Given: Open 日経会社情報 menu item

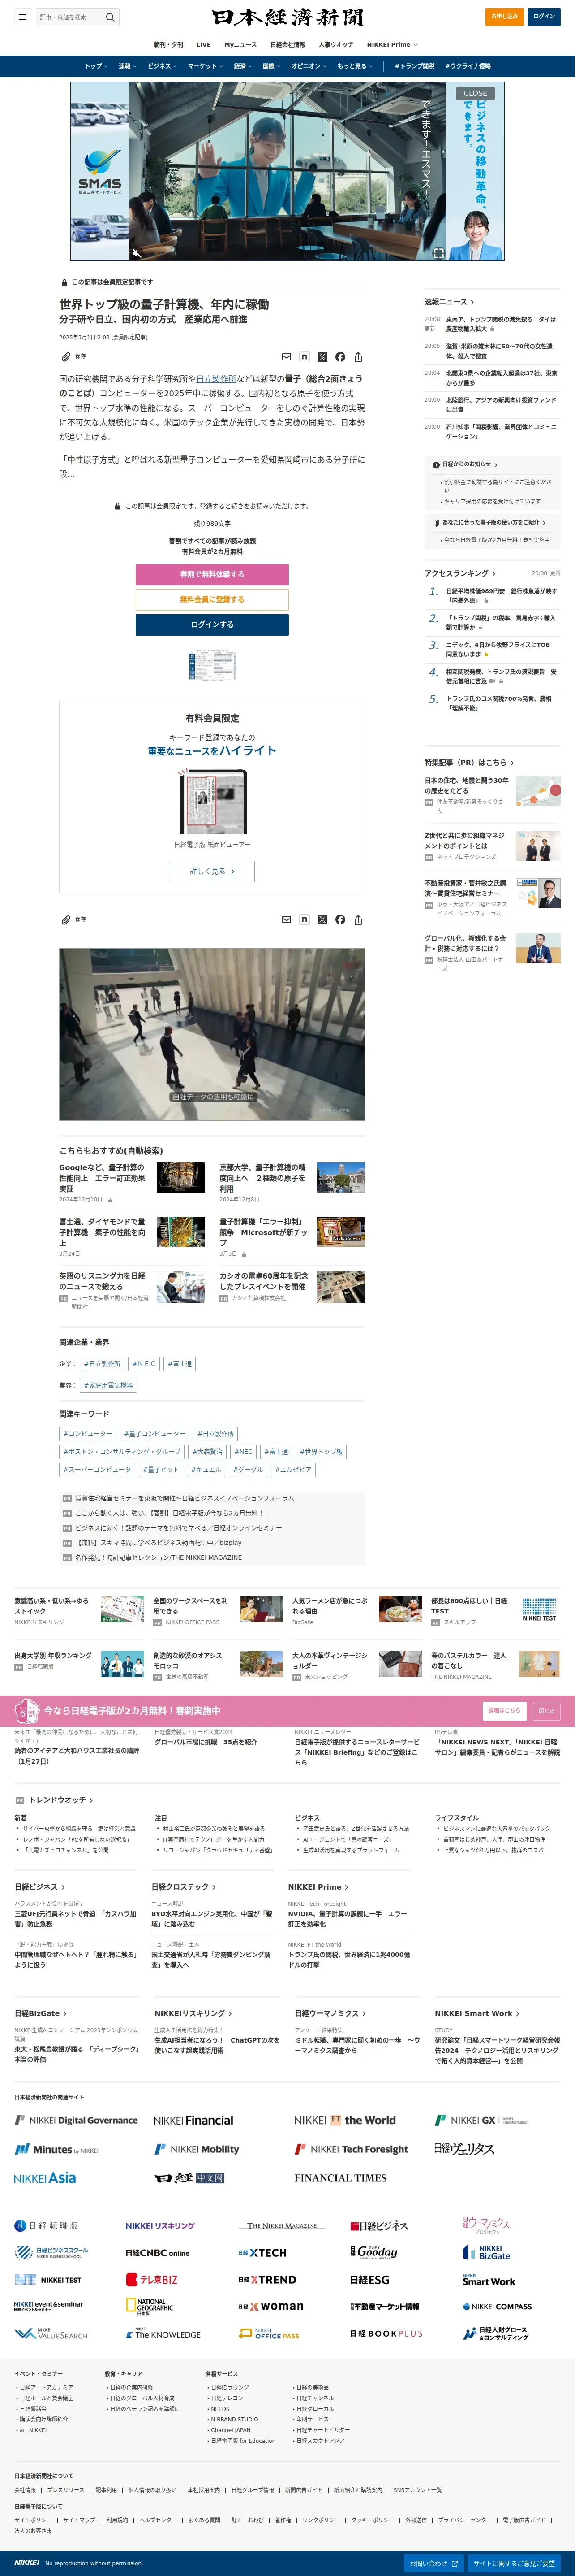Looking at the screenshot, I should [x=287, y=44].
